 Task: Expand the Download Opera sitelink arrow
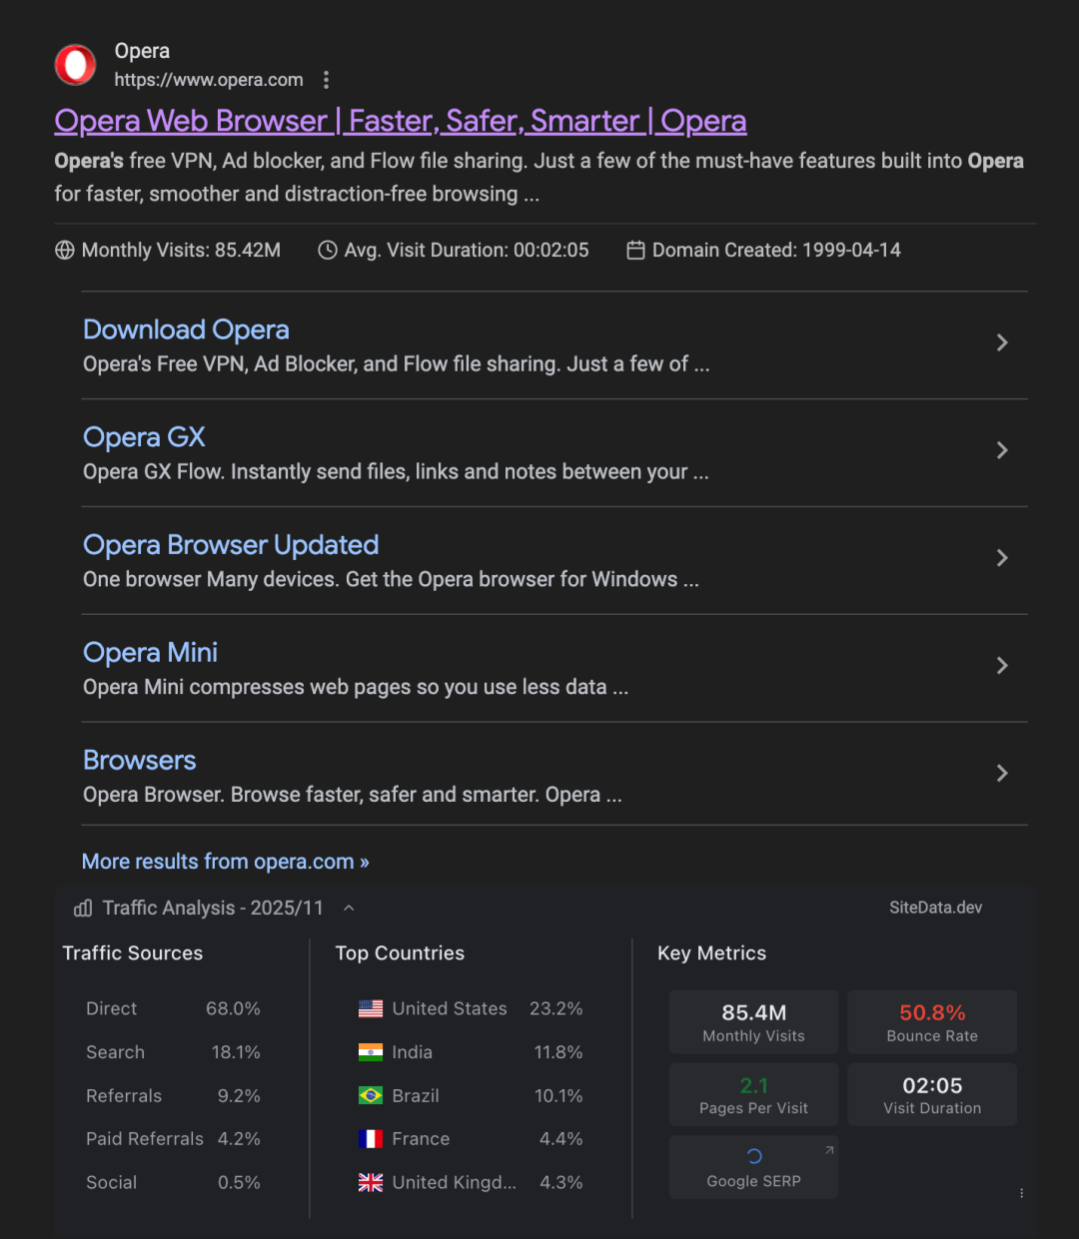1002,342
